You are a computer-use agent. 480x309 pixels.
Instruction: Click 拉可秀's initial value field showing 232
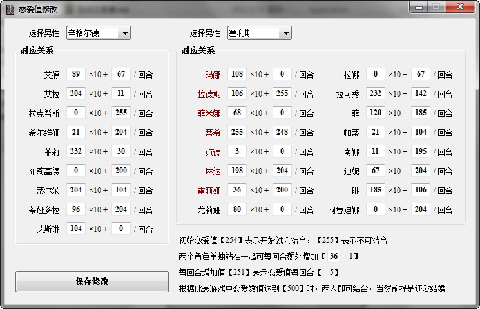376,94
